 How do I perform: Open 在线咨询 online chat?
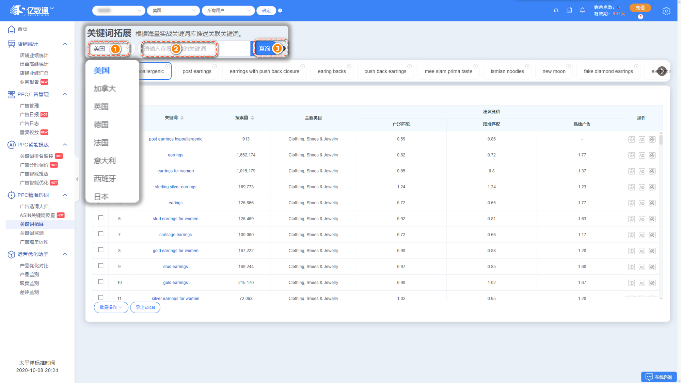(x=659, y=377)
